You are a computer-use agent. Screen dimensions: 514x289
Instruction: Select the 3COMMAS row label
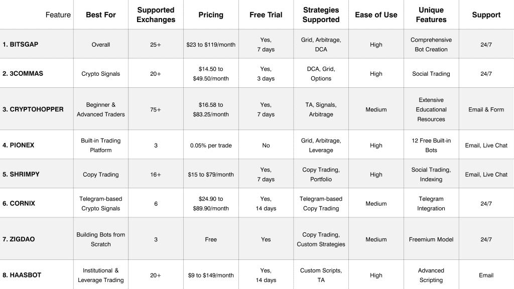pyautogui.click(x=23, y=74)
